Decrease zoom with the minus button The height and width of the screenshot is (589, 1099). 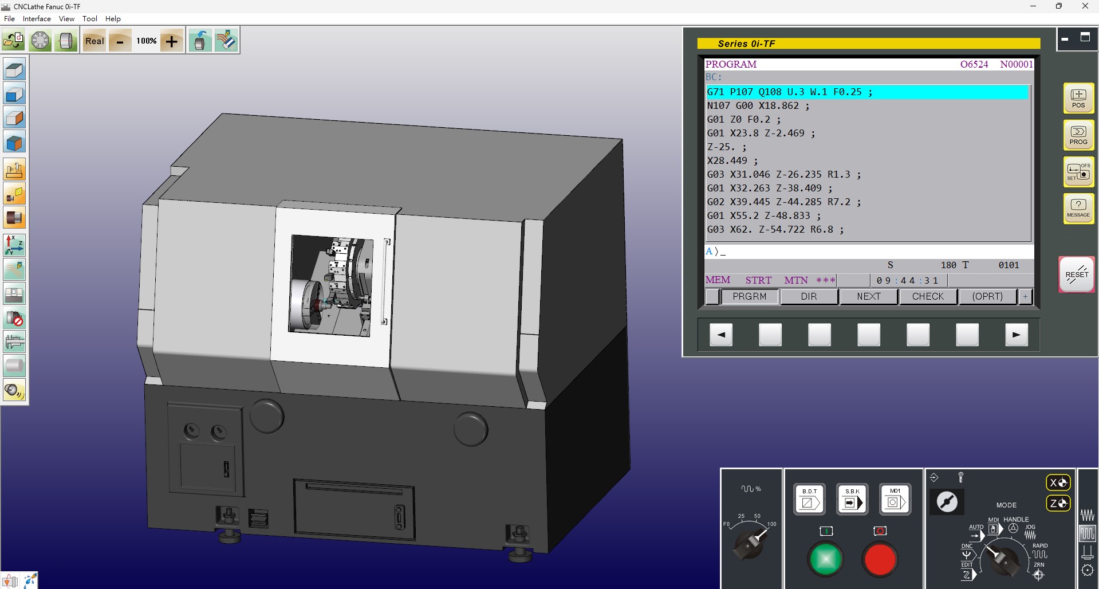click(x=120, y=41)
